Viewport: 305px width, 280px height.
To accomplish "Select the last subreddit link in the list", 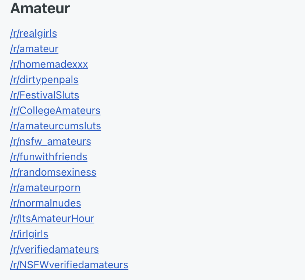I will [69, 265].
